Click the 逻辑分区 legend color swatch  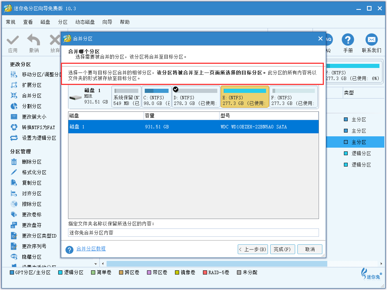[60, 273]
